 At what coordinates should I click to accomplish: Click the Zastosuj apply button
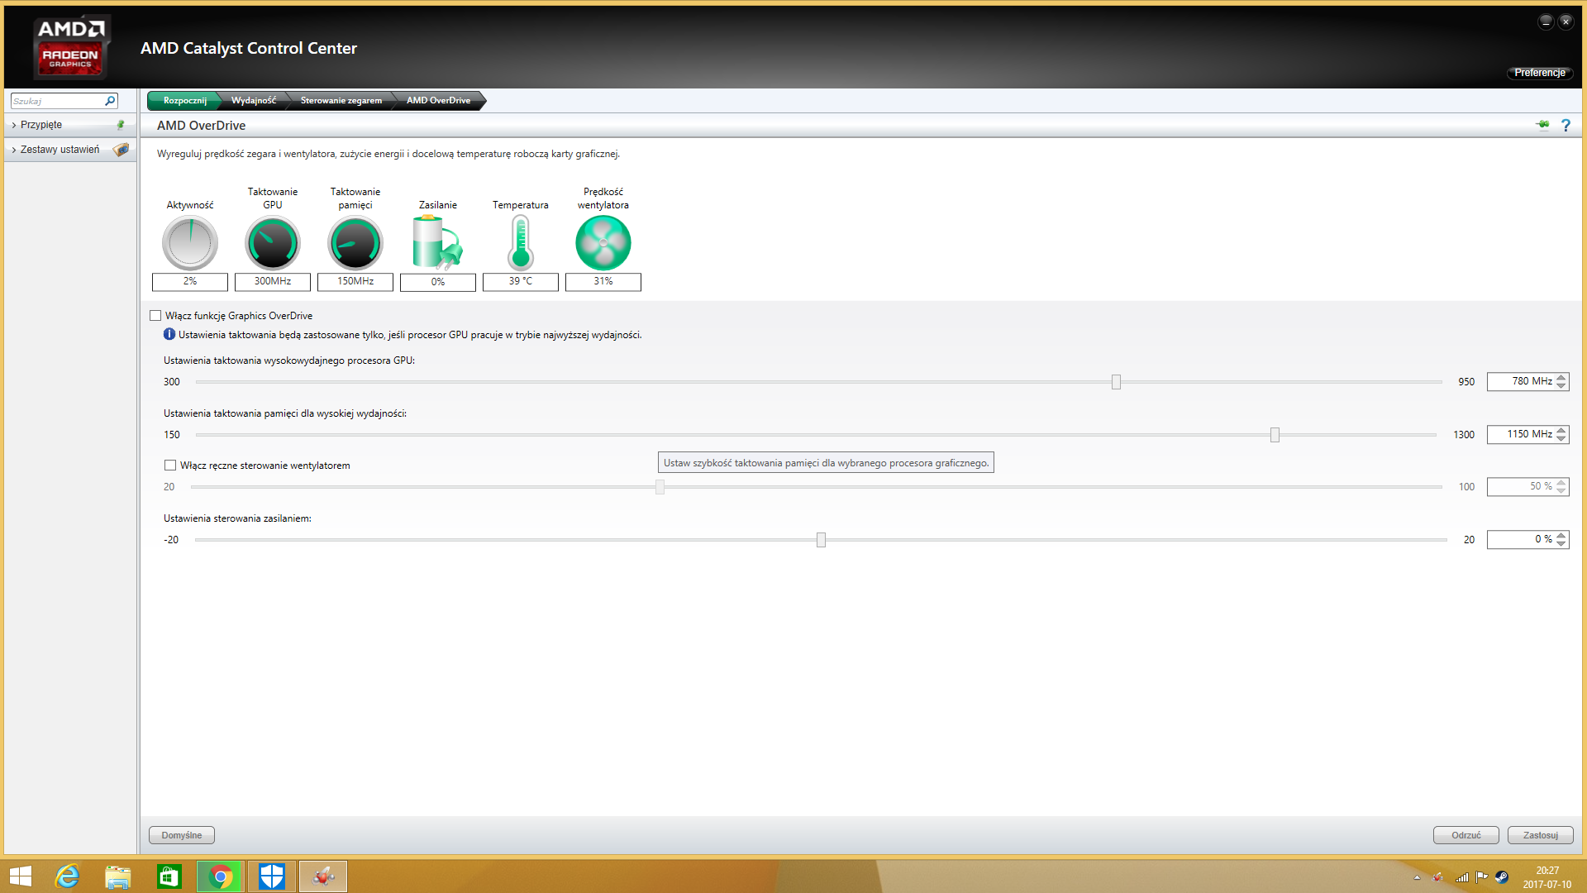click(x=1541, y=835)
